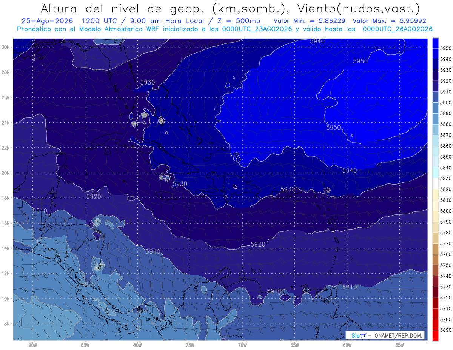Click the 5930 contour label east of Hispaniola

pos(288,189)
